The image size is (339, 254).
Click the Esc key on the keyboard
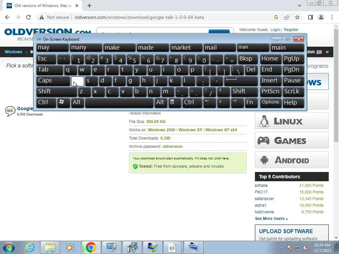46,60
